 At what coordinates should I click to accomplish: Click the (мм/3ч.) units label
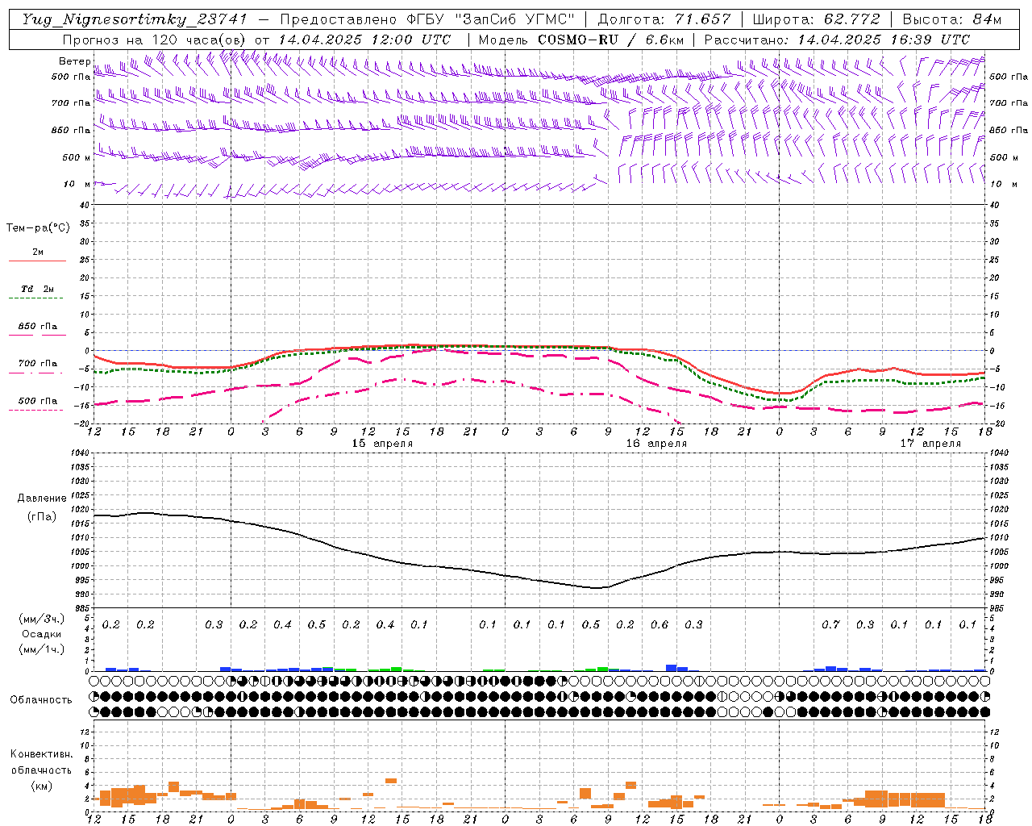(41, 619)
